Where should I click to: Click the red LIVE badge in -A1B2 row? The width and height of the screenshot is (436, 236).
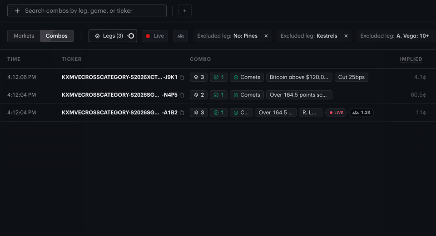click(336, 112)
